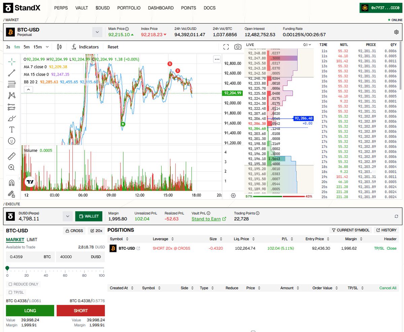The width and height of the screenshot is (404, 332).
Task: Switch to LIMIT order type
Action: click(32, 240)
